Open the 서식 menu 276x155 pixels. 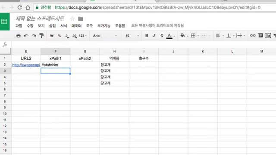(63, 26)
